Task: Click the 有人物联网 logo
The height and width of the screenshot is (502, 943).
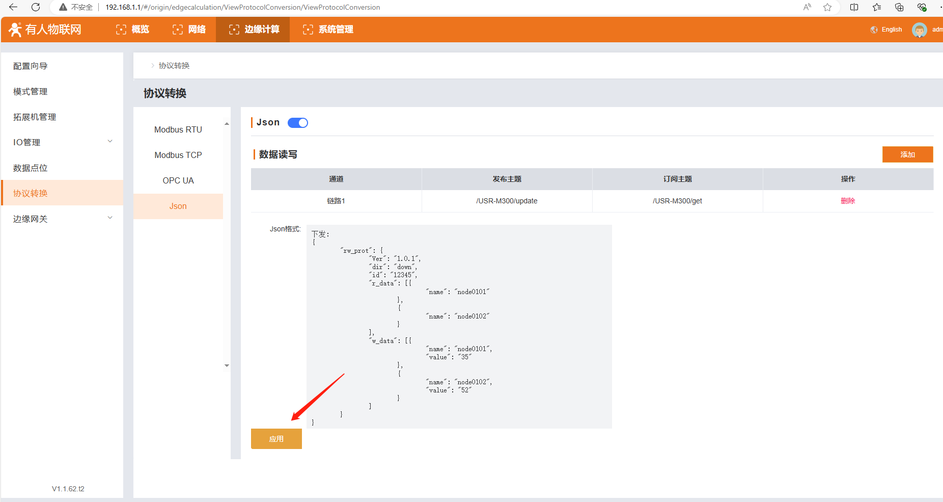Action: [45, 30]
